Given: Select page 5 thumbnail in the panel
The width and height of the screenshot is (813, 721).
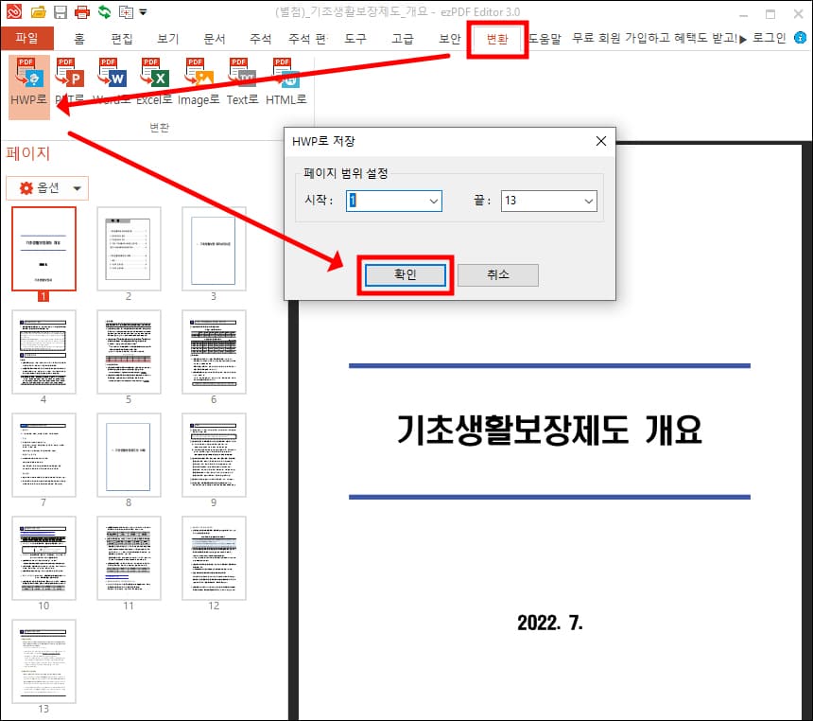Looking at the screenshot, I should (129, 352).
